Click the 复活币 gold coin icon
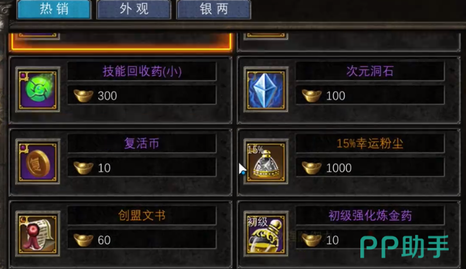The width and height of the screenshot is (466, 269). [x=38, y=162]
